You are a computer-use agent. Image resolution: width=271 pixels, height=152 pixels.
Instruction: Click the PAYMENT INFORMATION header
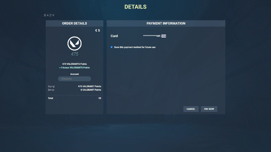pos(166,23)
